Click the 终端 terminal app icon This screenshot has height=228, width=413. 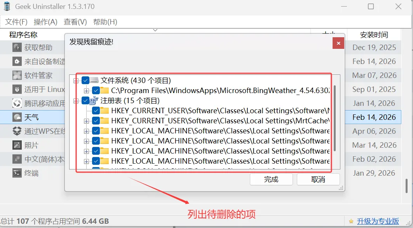tap(17, 173)
